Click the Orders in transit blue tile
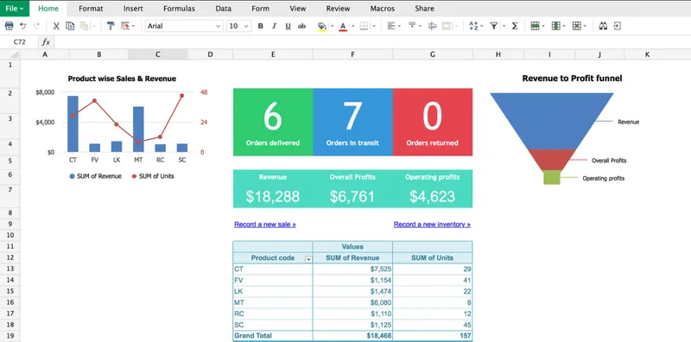Screen dimensions: 691x342 [x=352, y=122]
